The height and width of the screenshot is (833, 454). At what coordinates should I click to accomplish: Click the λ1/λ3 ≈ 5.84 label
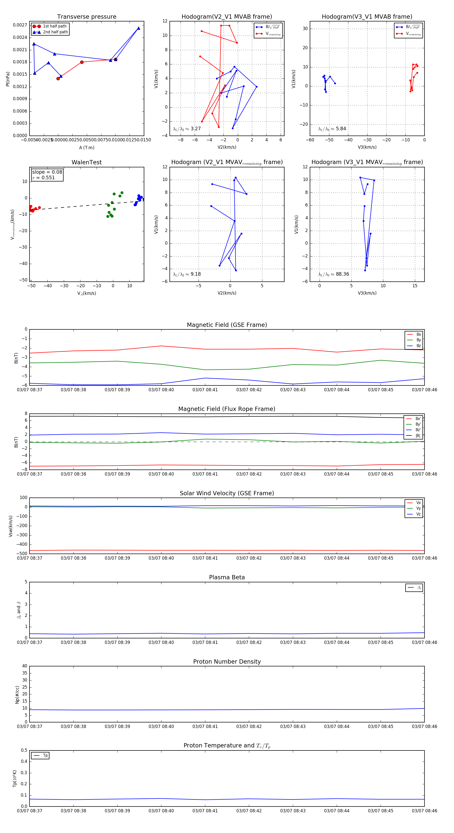[x=332, y=129]
